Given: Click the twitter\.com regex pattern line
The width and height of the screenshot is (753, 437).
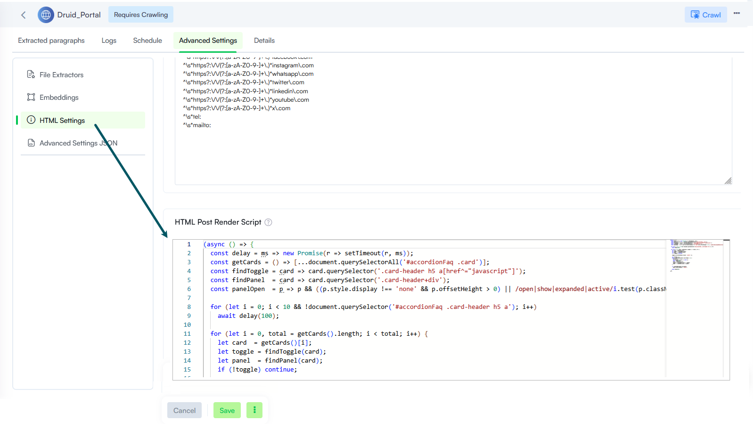Looking at the screenshot, I should click(244, 82).
